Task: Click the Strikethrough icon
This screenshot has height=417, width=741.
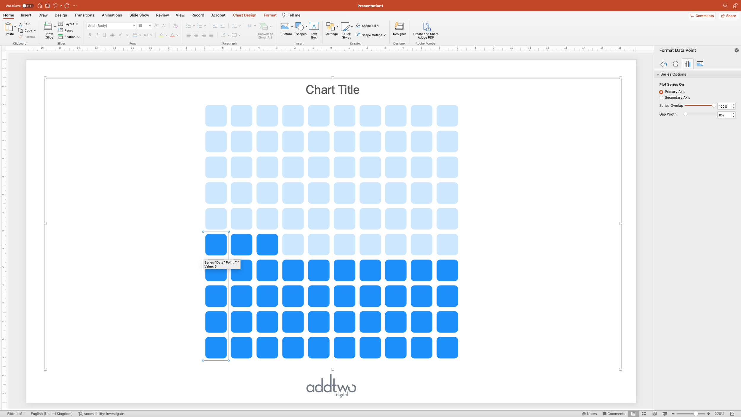Action: 112,35
